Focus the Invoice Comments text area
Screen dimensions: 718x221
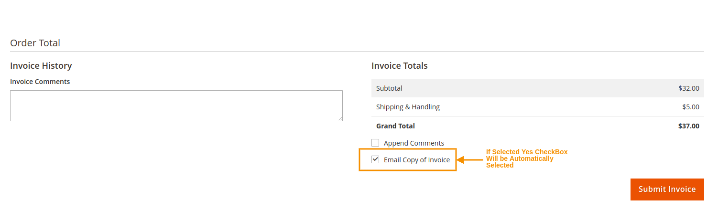(176, 105)
